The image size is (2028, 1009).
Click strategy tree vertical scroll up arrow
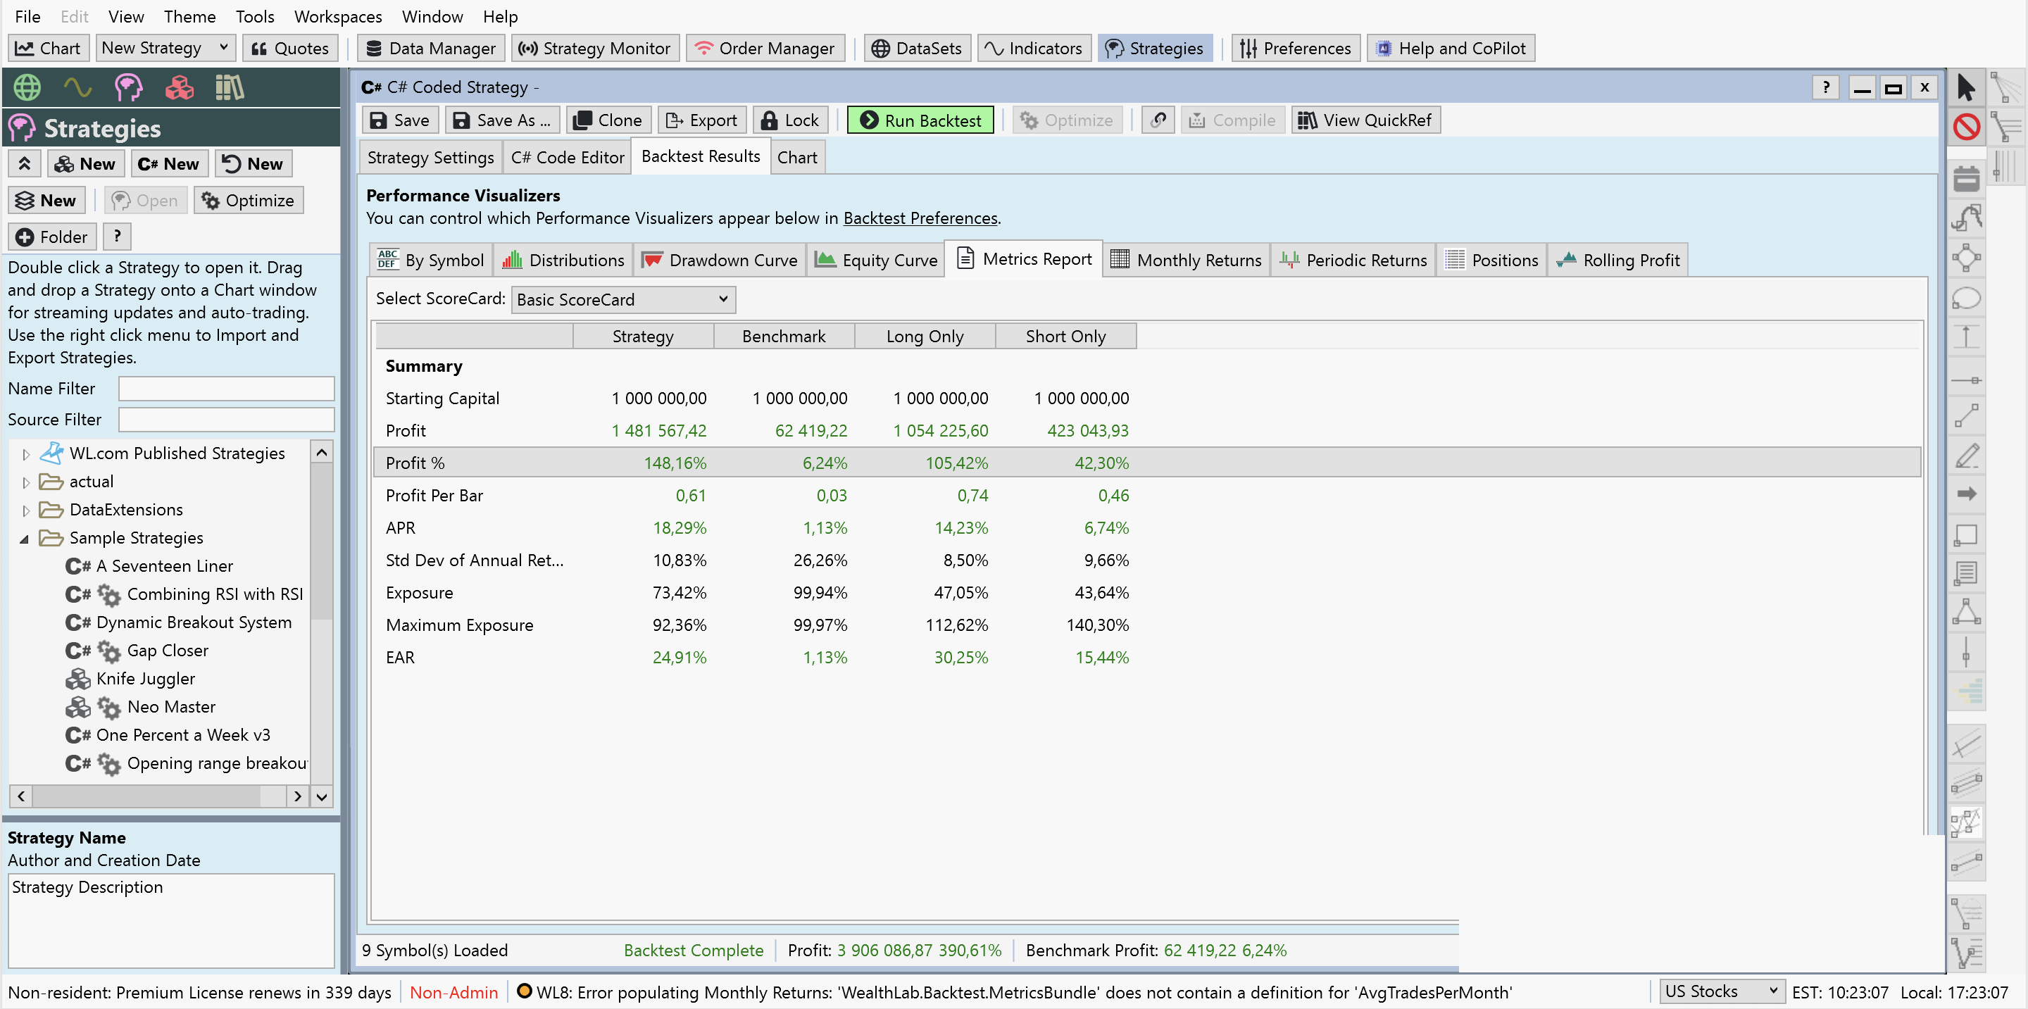tap(321, 453)
